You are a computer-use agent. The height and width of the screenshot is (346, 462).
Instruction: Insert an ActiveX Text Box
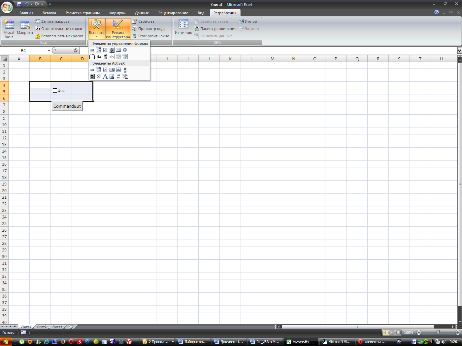click(118, 70)
